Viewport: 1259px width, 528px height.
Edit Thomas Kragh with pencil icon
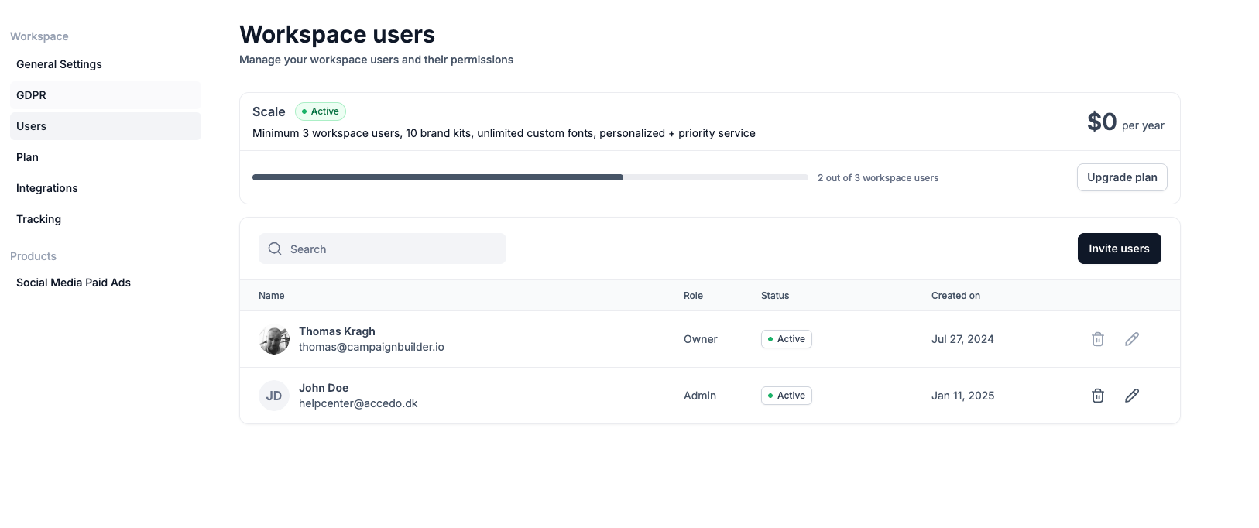click(1131, 339)
